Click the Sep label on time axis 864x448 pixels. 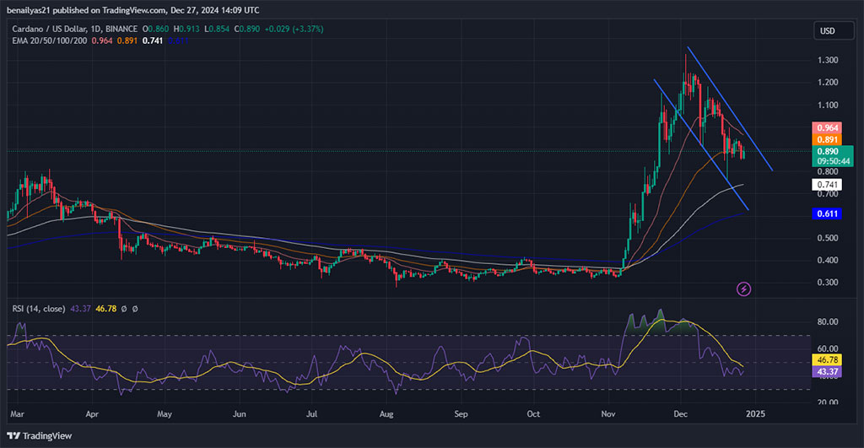462,414
